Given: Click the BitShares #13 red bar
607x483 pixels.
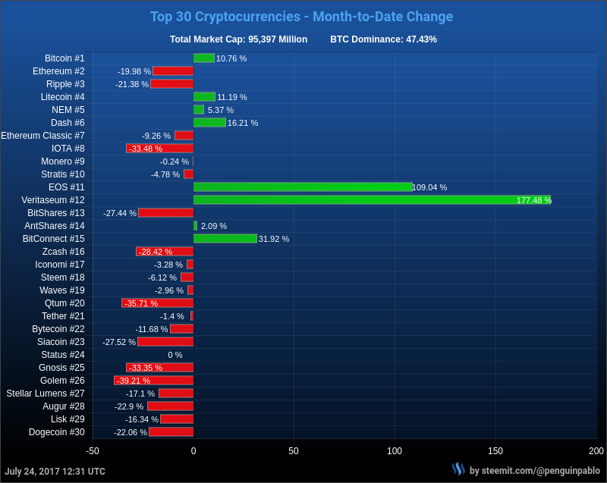Looking at the screenshot, I should pos(166,213).
